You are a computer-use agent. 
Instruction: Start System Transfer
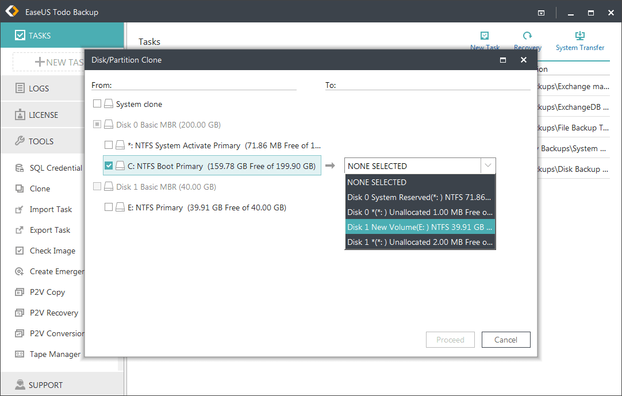(x=579, y=40)
